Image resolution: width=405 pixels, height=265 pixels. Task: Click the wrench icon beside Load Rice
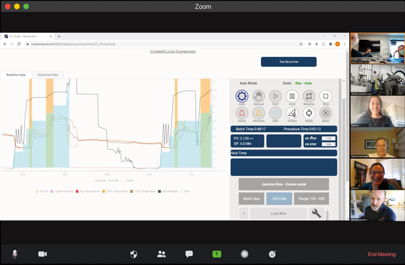click(x=316, y=214)
